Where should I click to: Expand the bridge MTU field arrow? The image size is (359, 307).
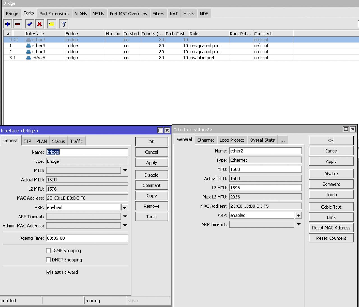[x=125, y=170]
